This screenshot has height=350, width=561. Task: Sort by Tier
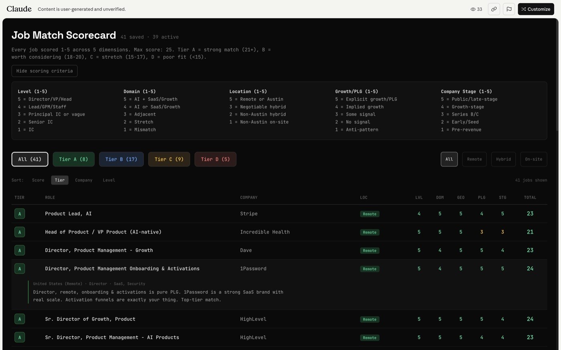pyautogui.click(x=60, y=180)
